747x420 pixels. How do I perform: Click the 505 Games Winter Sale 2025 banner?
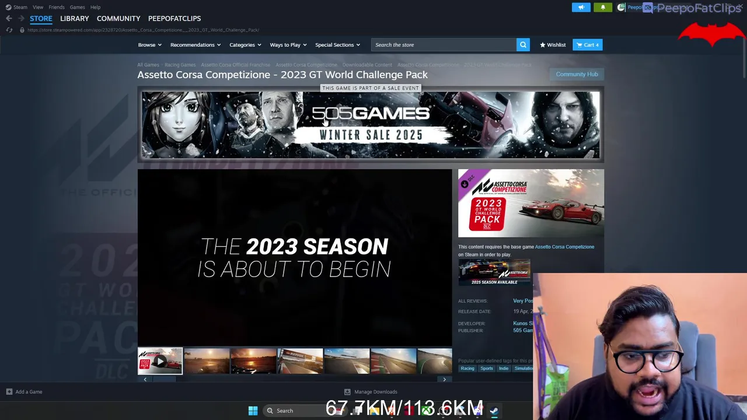coord(371,125)
